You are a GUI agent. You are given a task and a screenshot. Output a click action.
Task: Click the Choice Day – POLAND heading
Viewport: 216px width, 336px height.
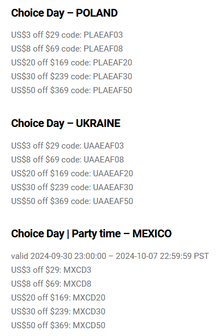click(x=64, y=13)
